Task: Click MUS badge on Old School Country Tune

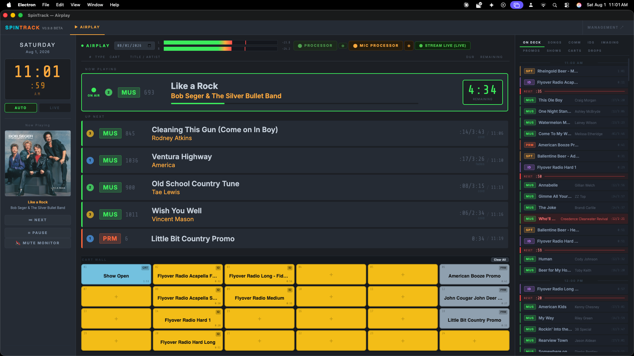Action: click(x=110, y=188)
